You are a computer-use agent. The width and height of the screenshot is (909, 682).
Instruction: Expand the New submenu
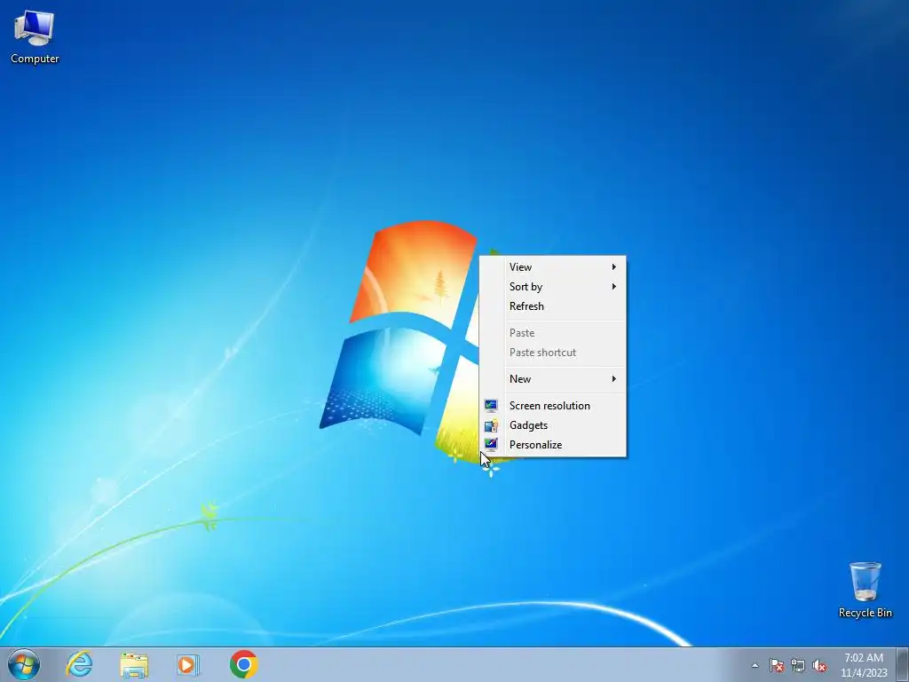click(x=552, y=378)
